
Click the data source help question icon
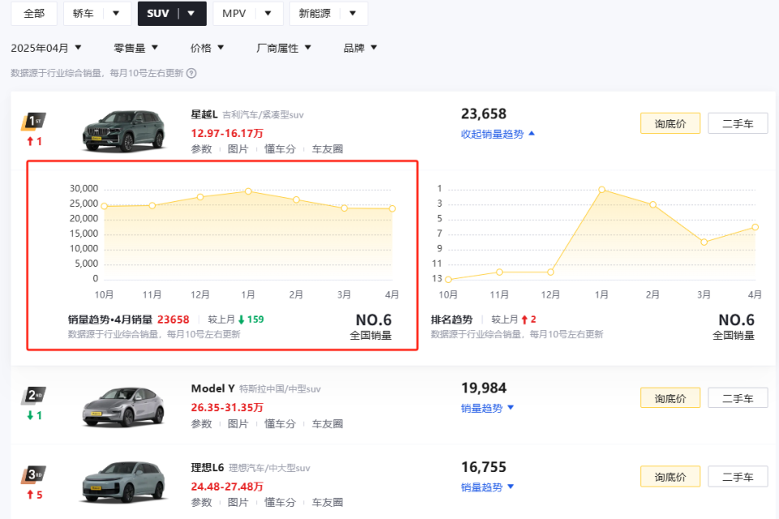click(192, 74)
